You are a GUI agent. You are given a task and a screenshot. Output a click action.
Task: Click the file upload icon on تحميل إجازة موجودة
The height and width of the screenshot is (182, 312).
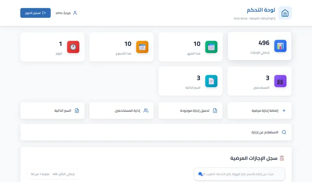215,110
